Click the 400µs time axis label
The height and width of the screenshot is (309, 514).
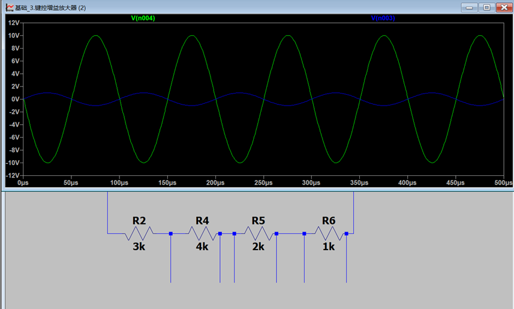click(x=407, y=183)
